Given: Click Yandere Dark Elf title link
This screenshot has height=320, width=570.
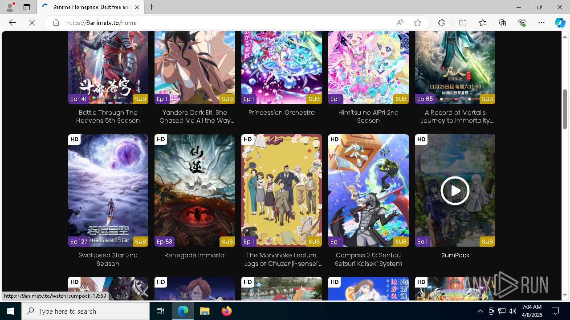Looking at the screenshot, I should pyautogui.click(x=197, y=116).
